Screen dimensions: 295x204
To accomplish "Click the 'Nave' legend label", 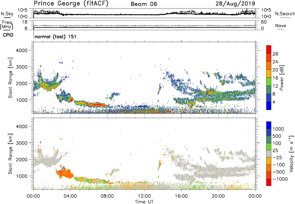I will pos(281,26).
